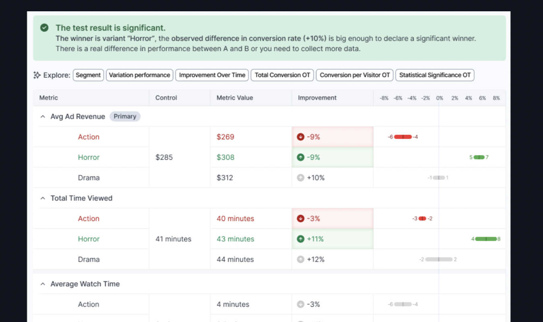Open the Statistical Significance OT report
This screenshot has width=543, height=322.
click(434, 75)
